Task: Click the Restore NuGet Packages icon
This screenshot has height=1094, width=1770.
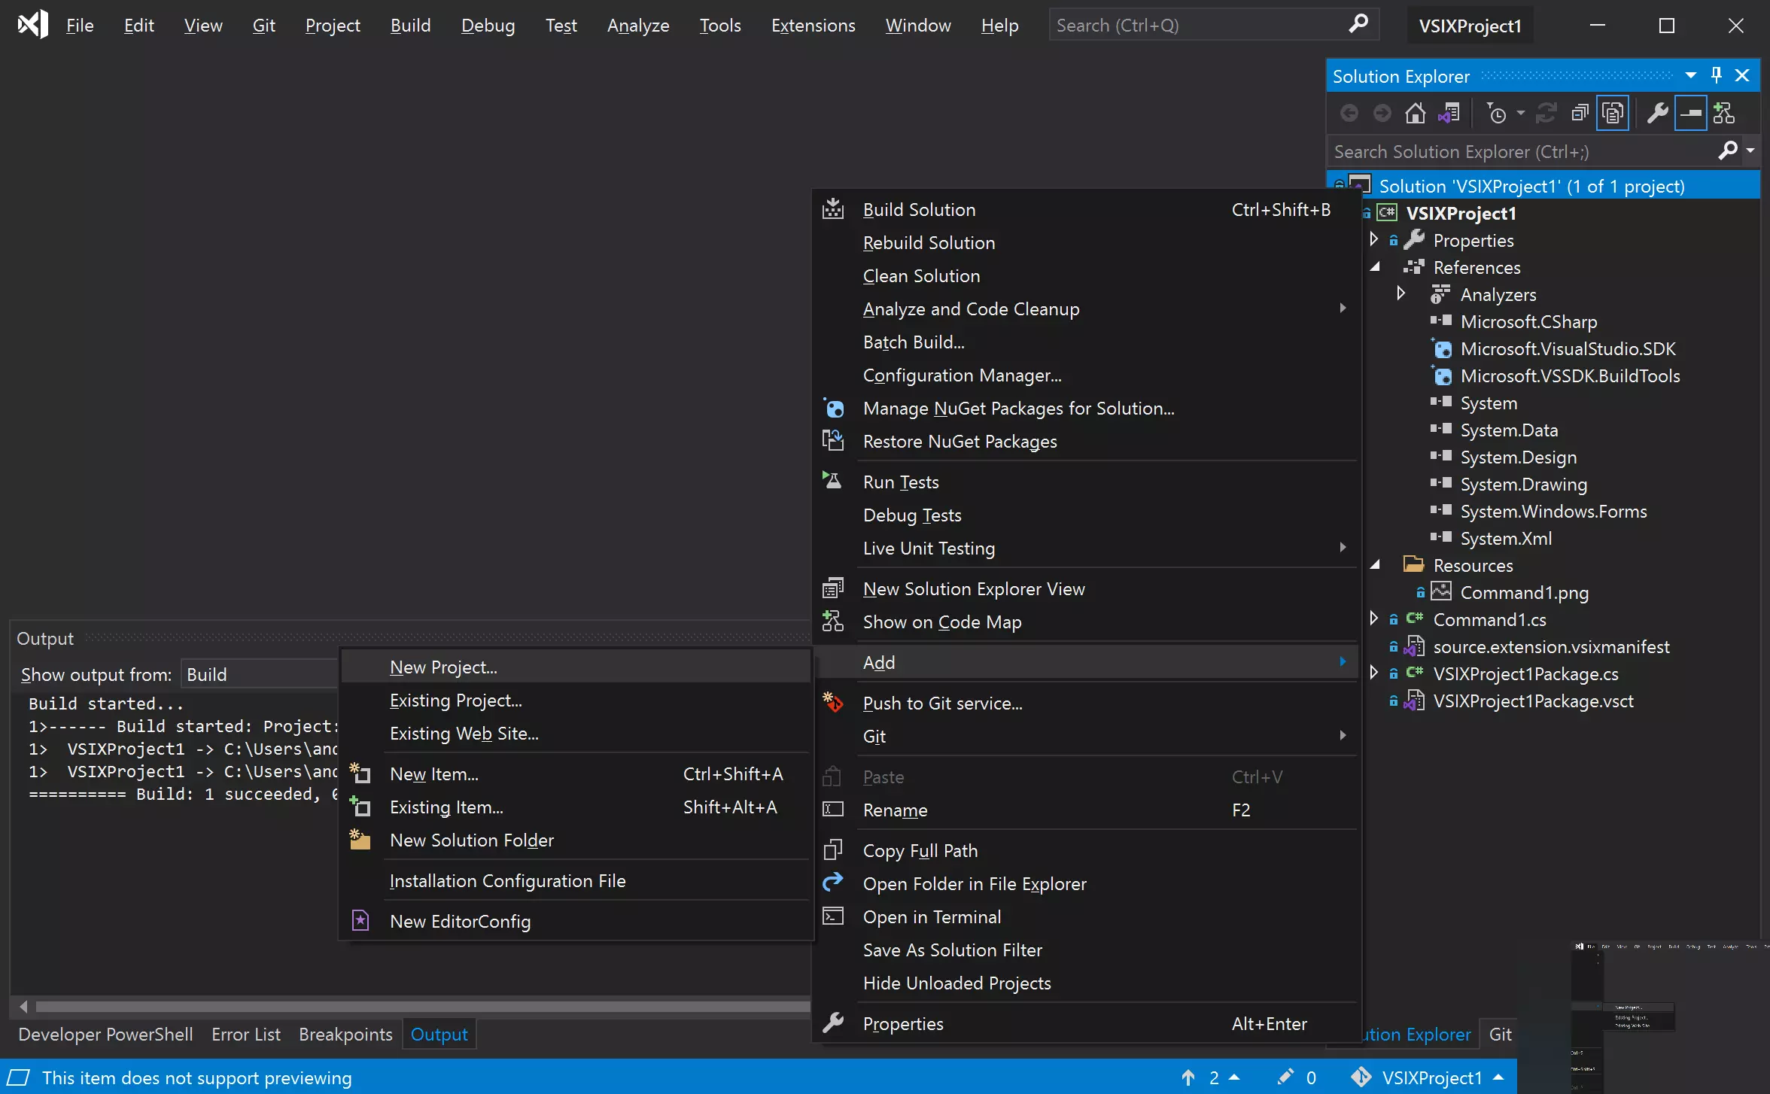Action: [x=833, y=440]
